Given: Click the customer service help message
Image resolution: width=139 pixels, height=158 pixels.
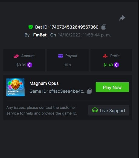Looking at the screenshot, I should pyautogui.click(x=42, y=110).
